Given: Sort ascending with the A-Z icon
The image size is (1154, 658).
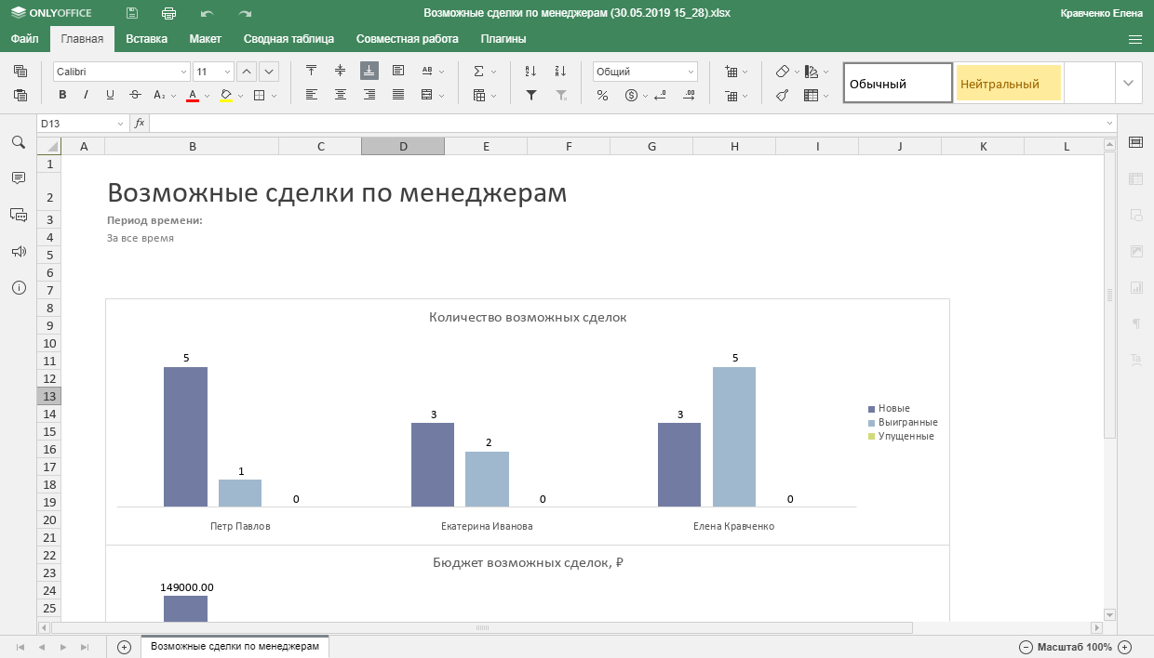Looking at the screenshot, I should tap(530, 72).
